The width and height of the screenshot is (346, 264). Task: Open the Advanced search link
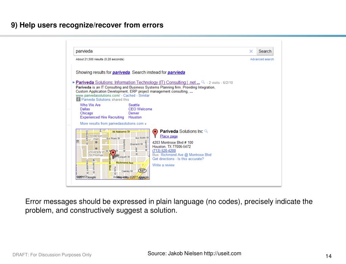tap(262, 59)
